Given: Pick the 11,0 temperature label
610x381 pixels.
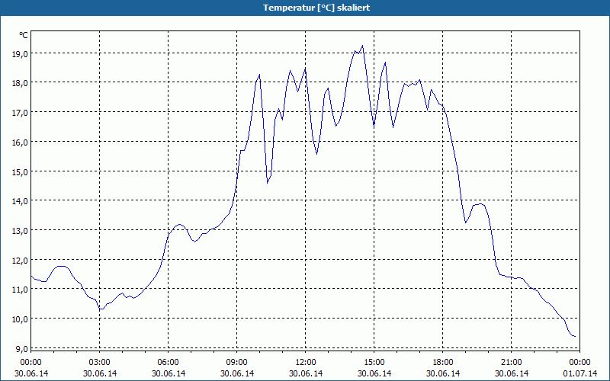Looking at the screenshot, I should tap(20, 290).
